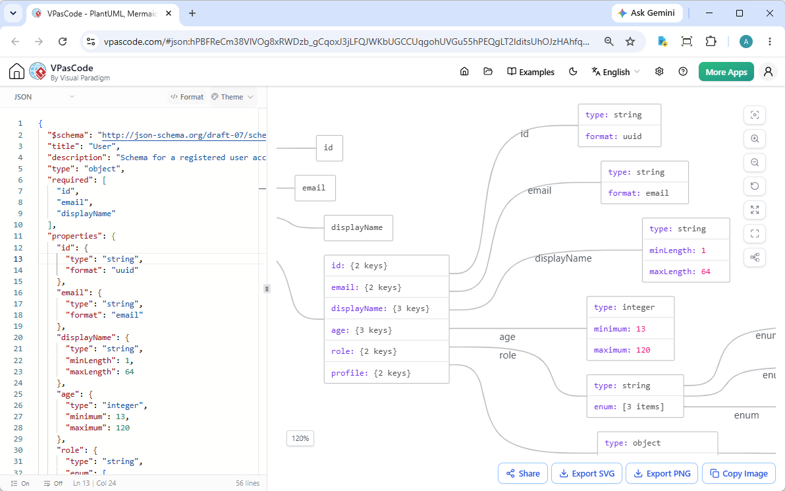Click the 'email' node in diagram
Screen dimensions: 785x491
315,188
